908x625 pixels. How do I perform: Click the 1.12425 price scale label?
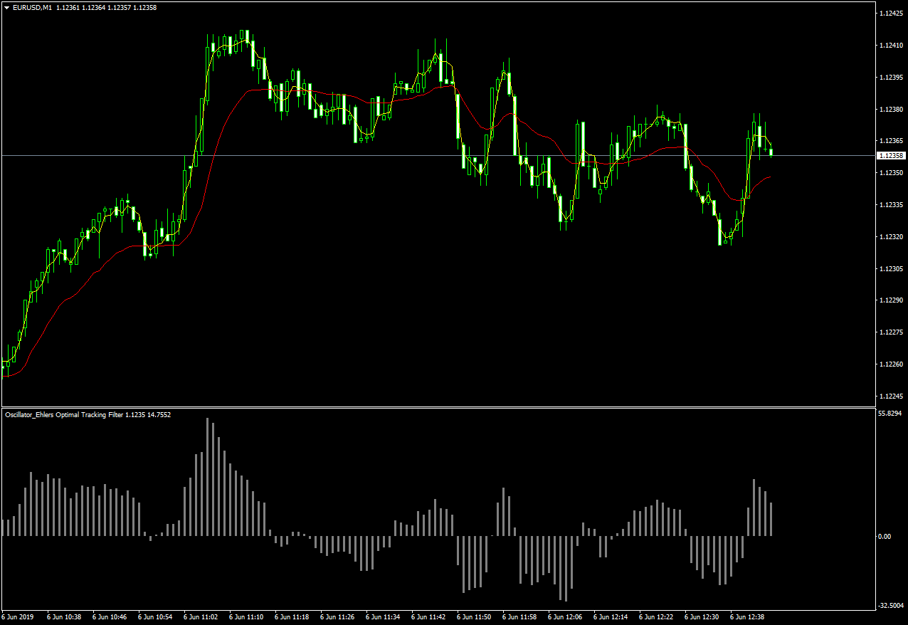click(x=891, y=14)
